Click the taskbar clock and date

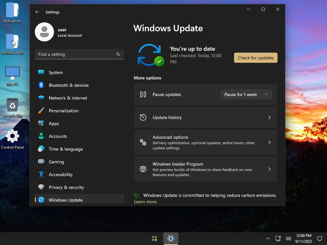coord(303,239)
